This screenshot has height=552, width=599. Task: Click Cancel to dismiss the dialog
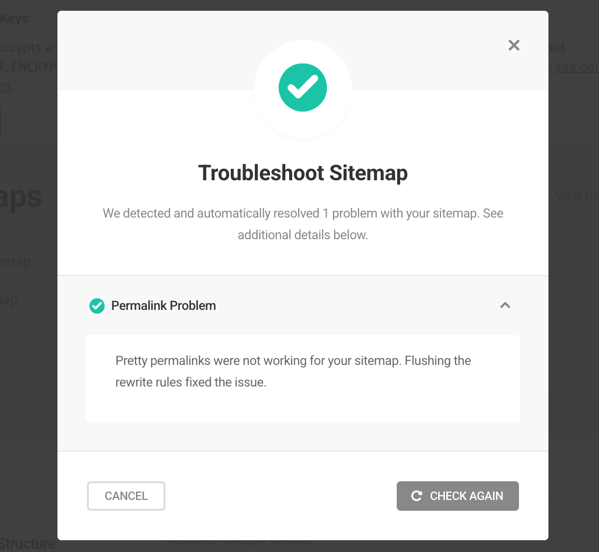click(x=126, y=496)
